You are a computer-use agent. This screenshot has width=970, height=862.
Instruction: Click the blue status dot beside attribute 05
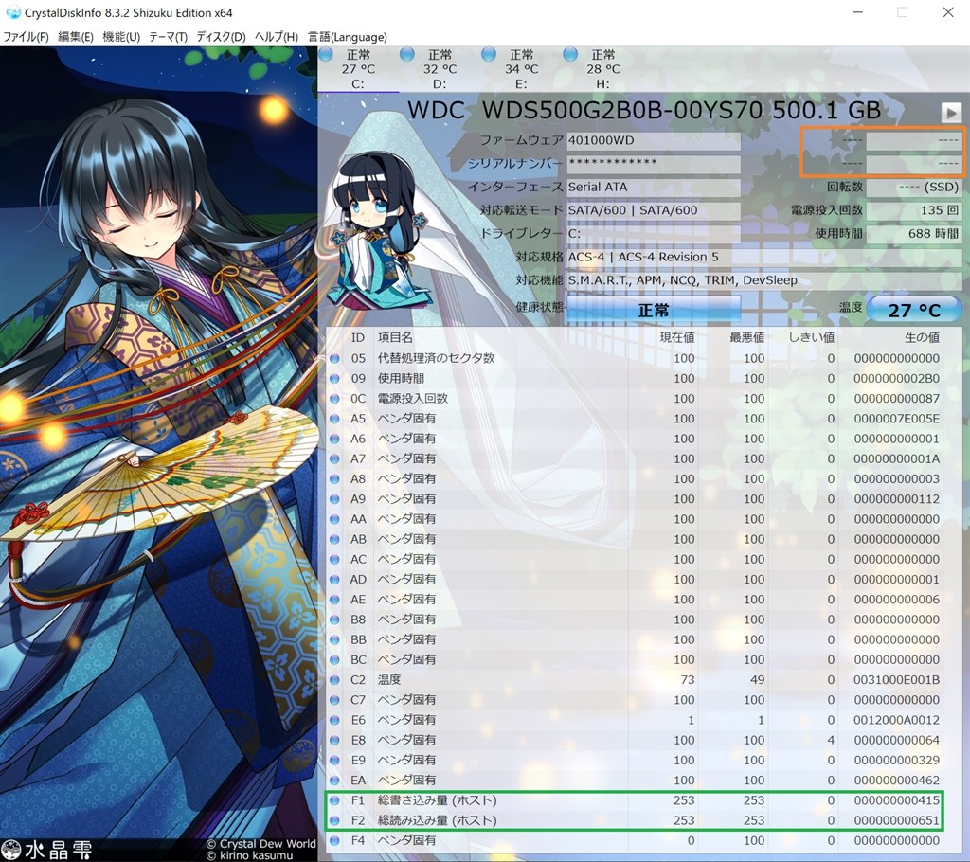pos(335,358)
